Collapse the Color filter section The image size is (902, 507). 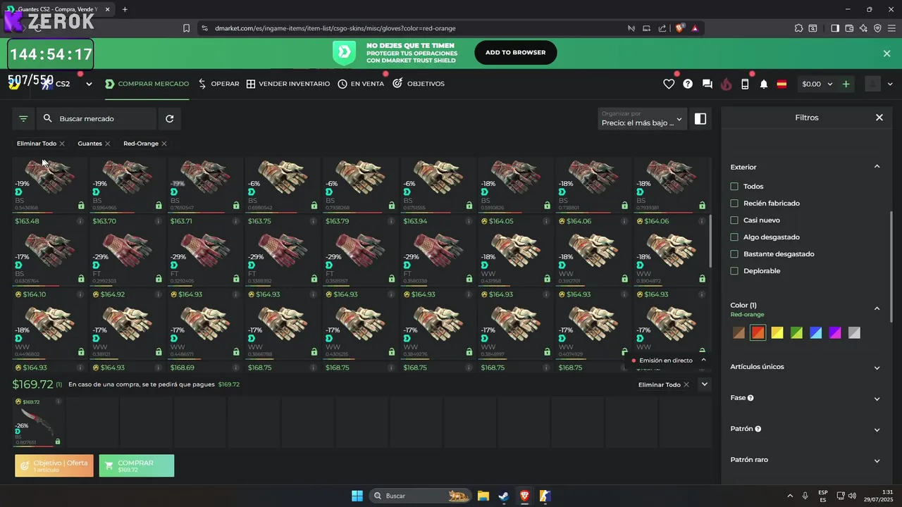point(877,308)
